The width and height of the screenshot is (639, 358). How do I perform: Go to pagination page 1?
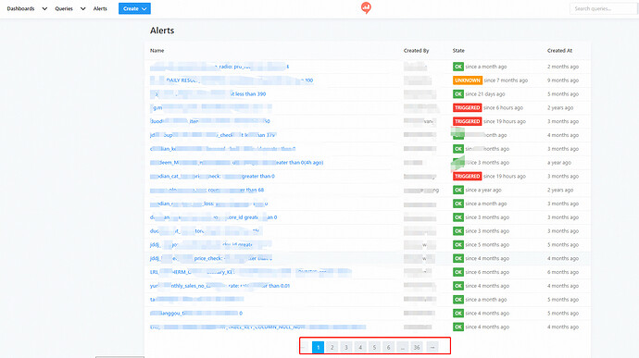[x=318, y=348]
